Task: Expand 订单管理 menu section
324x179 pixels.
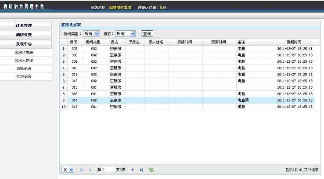Action: [25, 25]
